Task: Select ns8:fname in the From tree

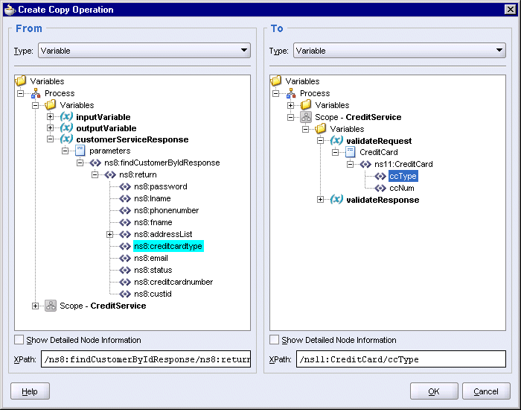Action: (x=153, y=222)
